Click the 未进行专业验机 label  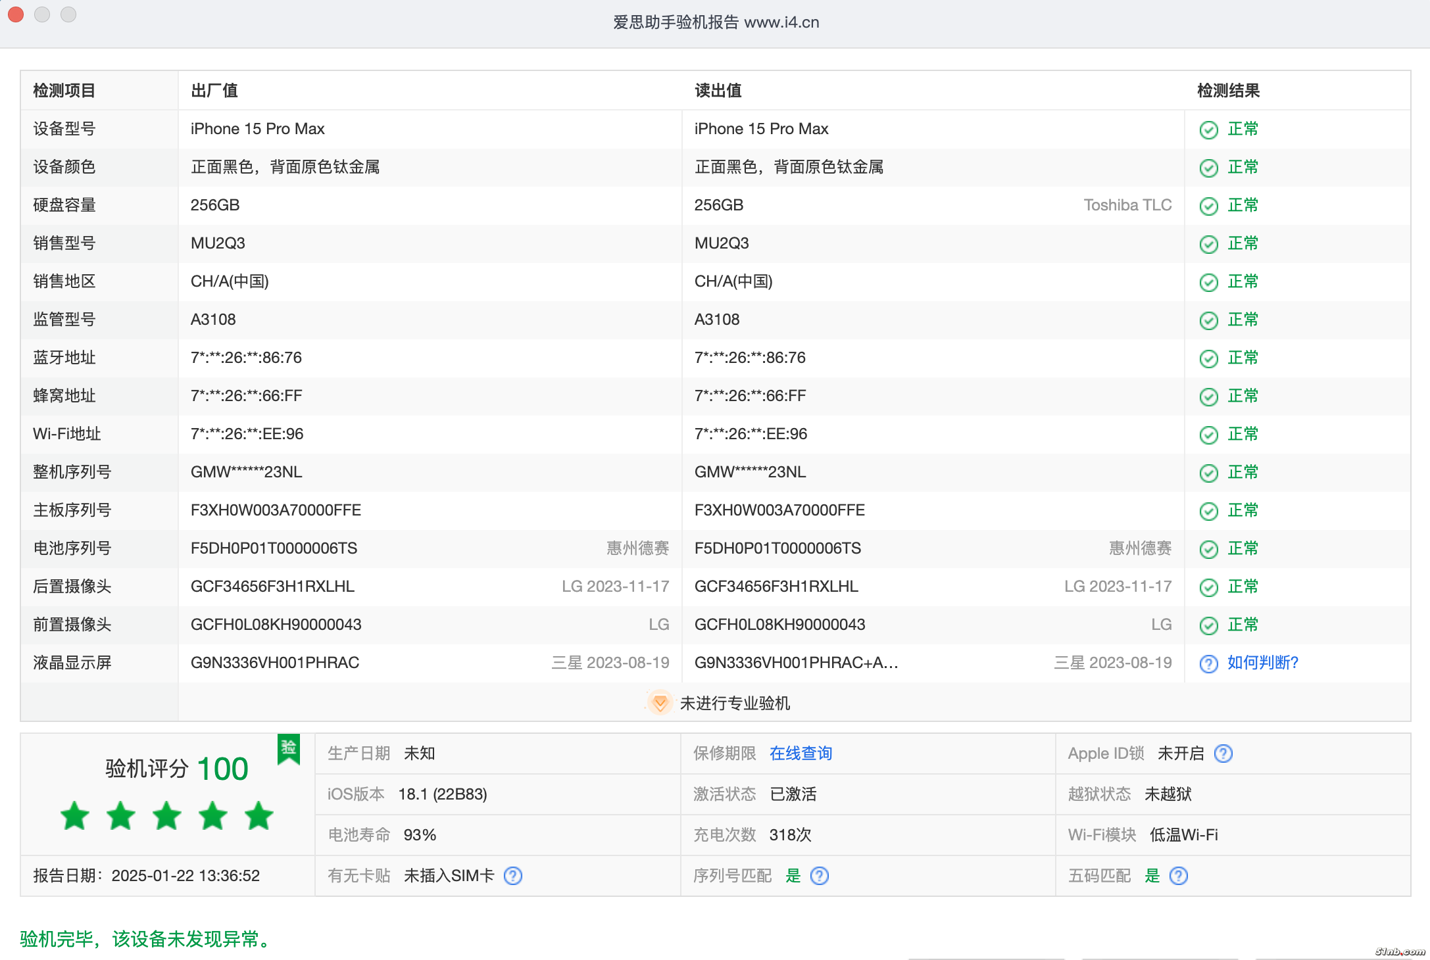click(x=735, y=704)
